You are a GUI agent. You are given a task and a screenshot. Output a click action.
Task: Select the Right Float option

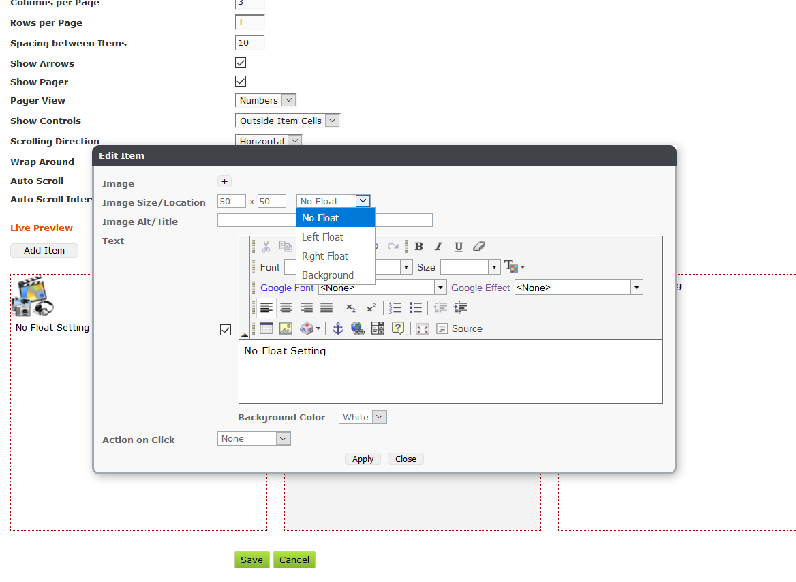(335, 256)
